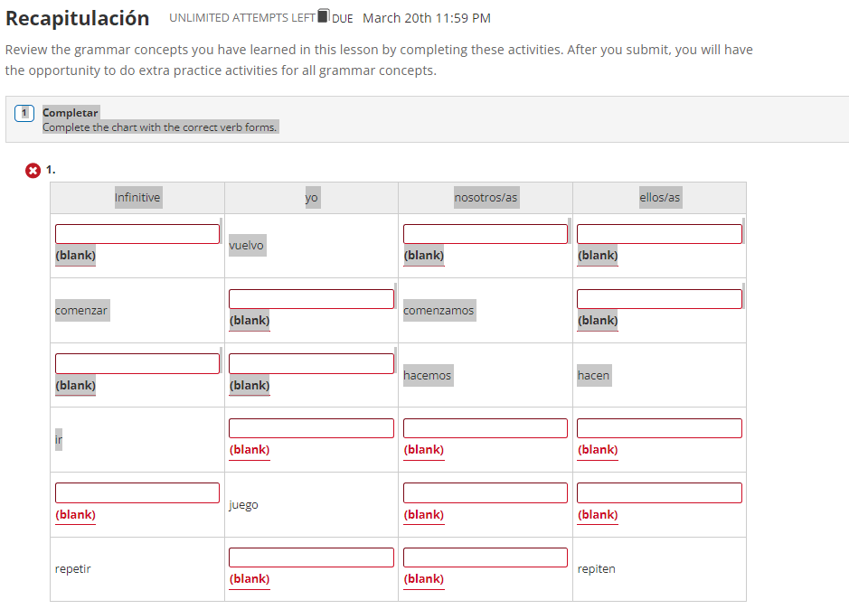Click the infinitive input in hacemos row

click(137, 363)
